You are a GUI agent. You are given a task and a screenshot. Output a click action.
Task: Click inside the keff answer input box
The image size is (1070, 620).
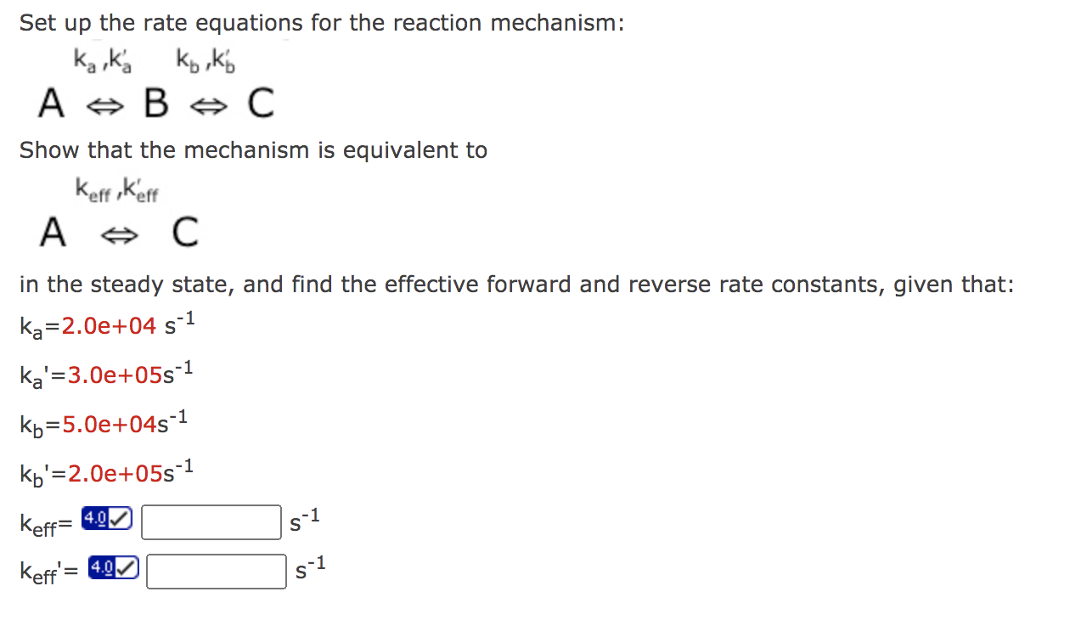coord(210,521)
